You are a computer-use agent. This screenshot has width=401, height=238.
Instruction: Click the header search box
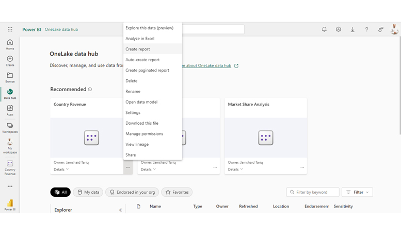213,29
